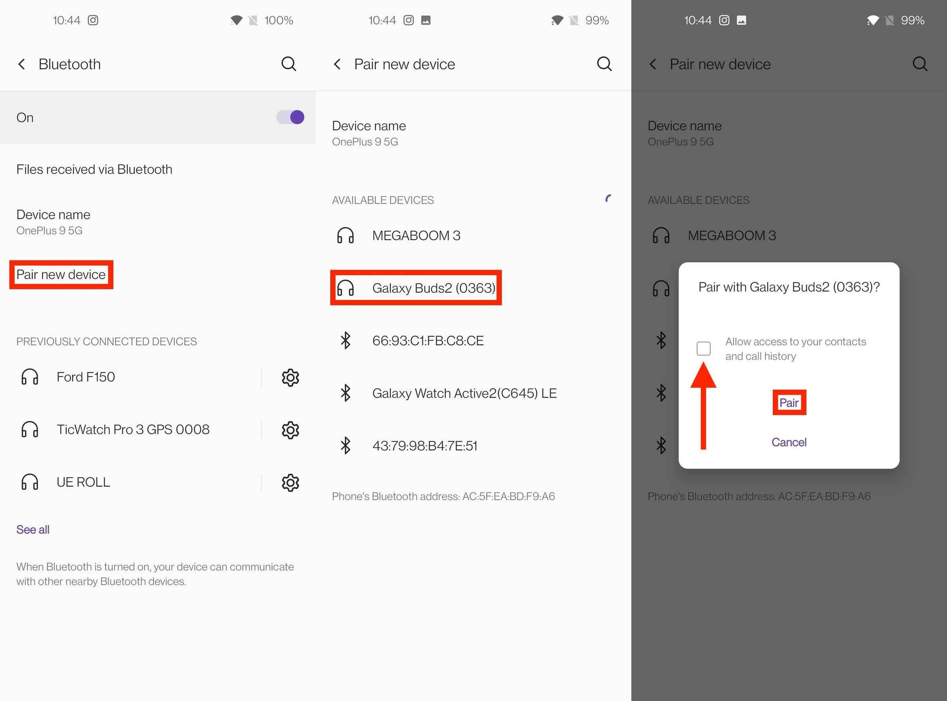Tap no-SIM icon in middle status bar
The height and width of the screenshot is (701, 947).
pos(574,20)
